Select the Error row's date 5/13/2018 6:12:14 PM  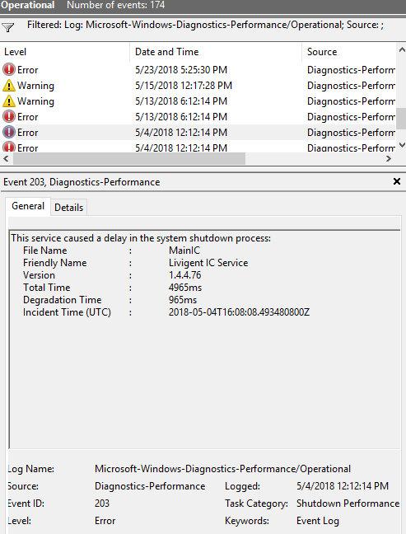point(181,117)
